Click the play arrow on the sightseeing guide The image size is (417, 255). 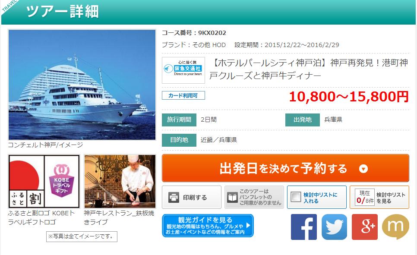[x=248, y=225]
